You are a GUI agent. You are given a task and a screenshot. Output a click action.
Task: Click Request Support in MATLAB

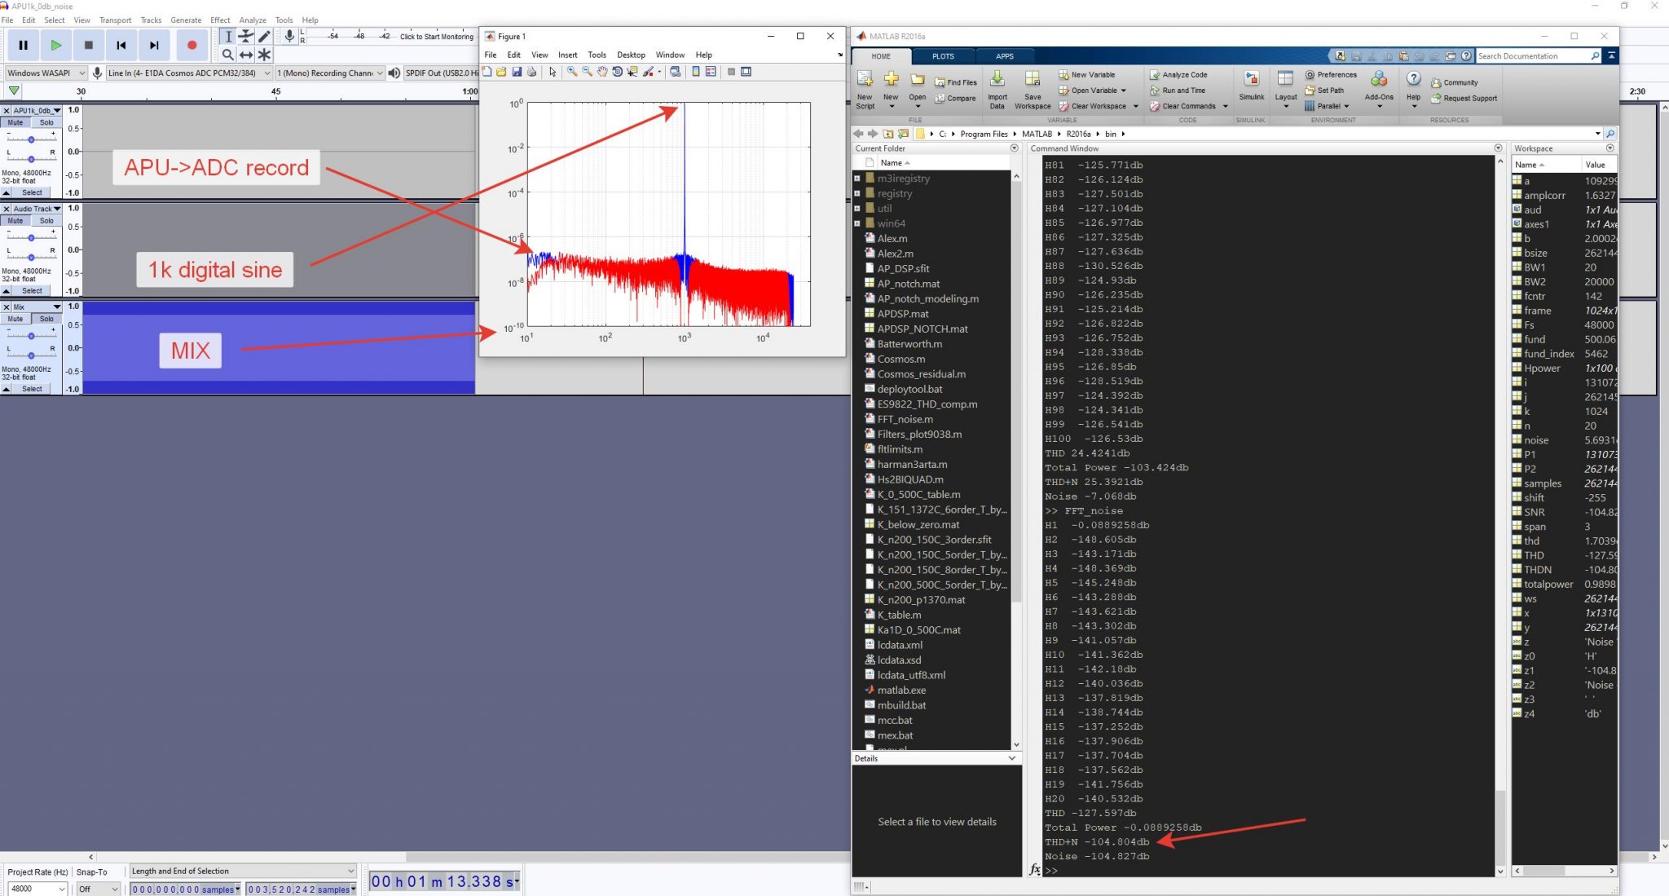click(1464, 99)
